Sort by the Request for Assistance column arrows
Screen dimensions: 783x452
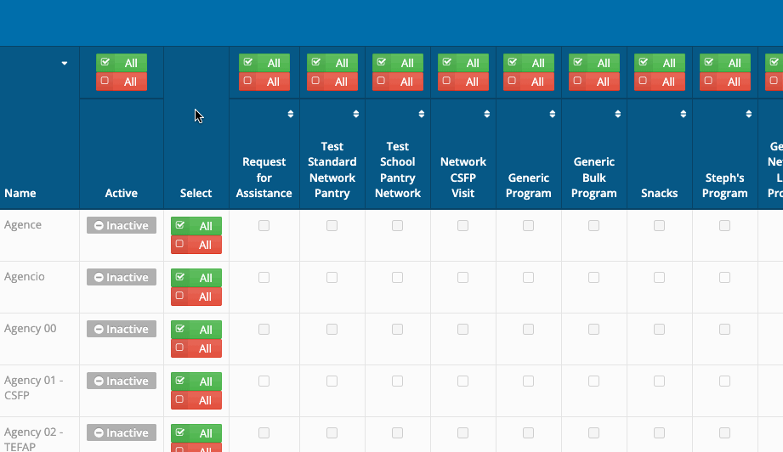pyautogui.click(x=290, y=114)
